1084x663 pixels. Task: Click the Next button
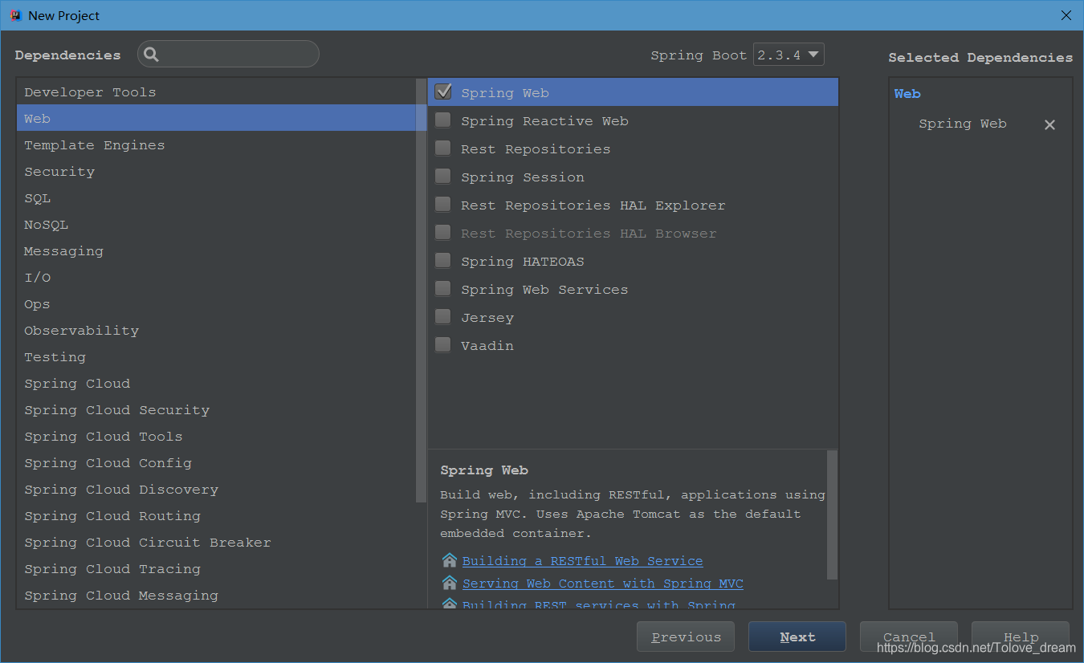(x=797, y=637)
